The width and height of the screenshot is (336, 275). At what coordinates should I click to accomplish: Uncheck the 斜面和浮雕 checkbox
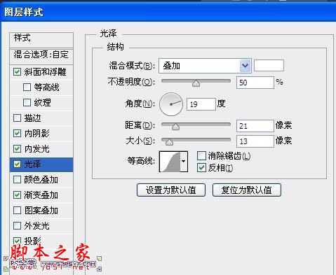[x=17, y=71]
